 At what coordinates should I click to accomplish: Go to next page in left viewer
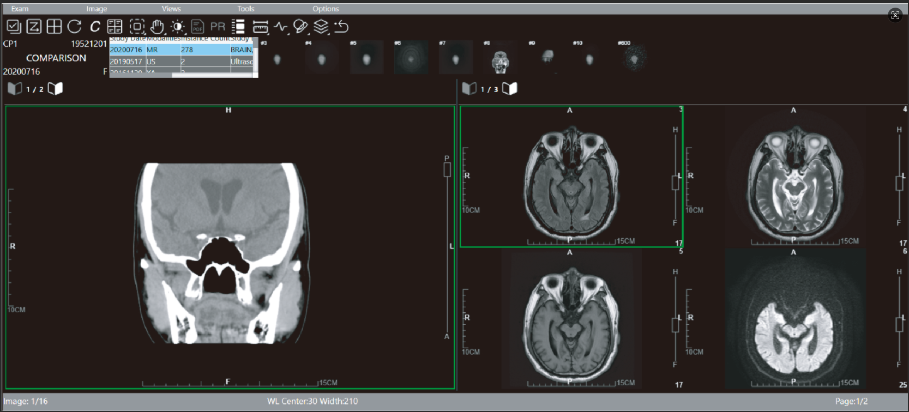click(x=56, y=89)
